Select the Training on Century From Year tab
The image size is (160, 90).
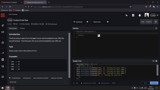[35, 2]
